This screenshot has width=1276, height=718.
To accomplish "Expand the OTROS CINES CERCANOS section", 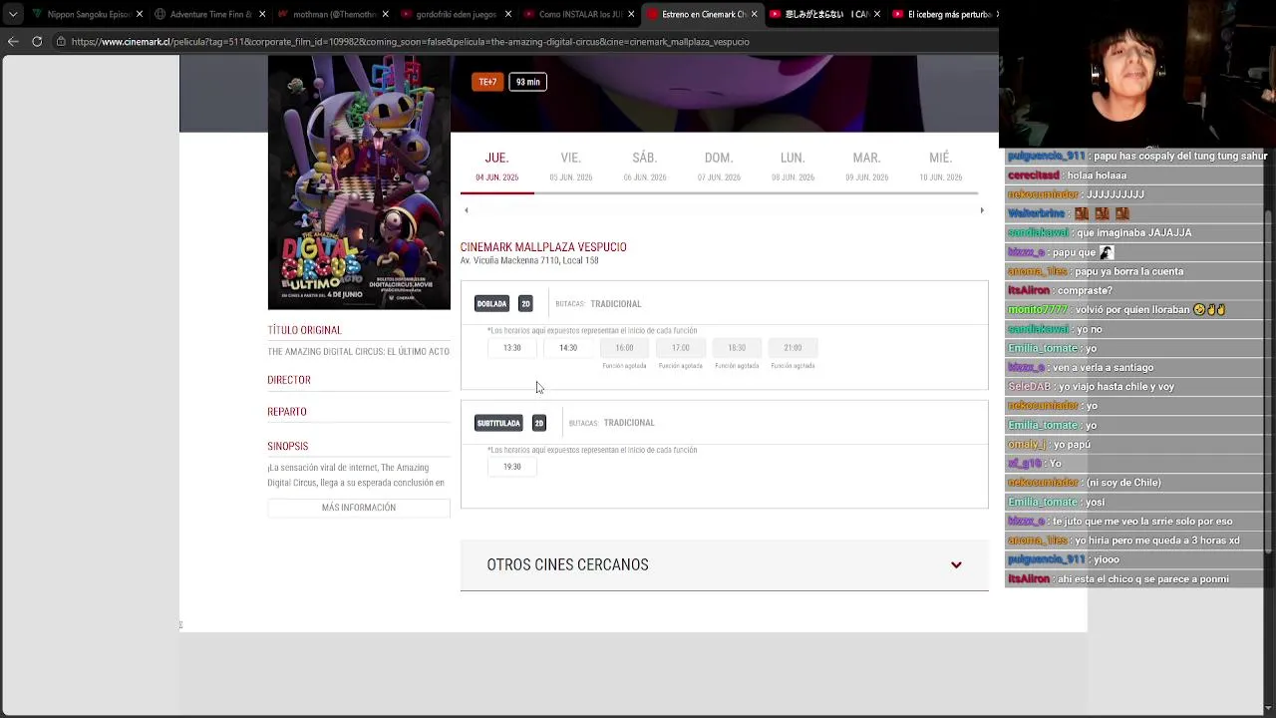I will tap(725, 564).
